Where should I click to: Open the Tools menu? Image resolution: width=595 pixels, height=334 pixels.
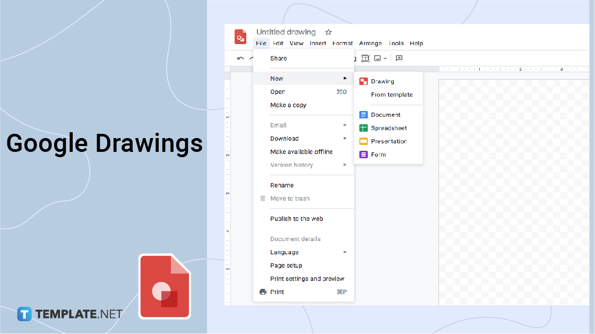click(x=396, y=43)
